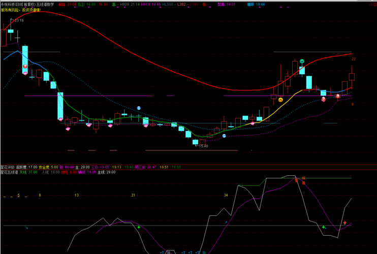The height and width of the screenshot is (254, 377).
Task: Click the yellow 21 time marker
Action: 133,195
